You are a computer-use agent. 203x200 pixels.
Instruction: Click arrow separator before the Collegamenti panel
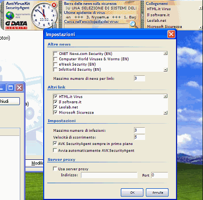[143, 15]
